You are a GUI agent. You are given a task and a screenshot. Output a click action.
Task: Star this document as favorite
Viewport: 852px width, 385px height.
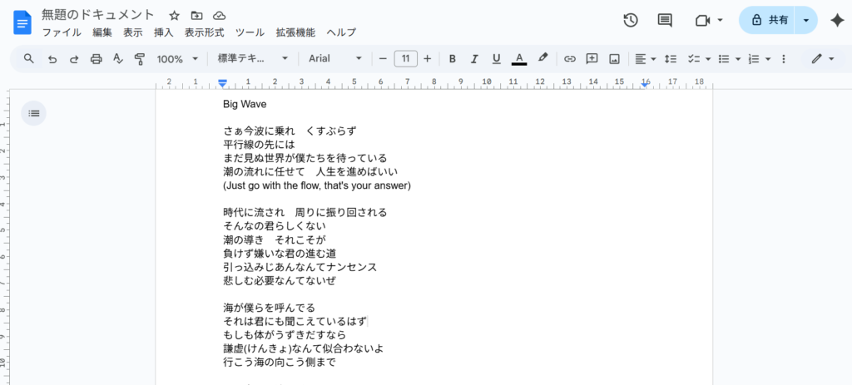coord(174,16)
